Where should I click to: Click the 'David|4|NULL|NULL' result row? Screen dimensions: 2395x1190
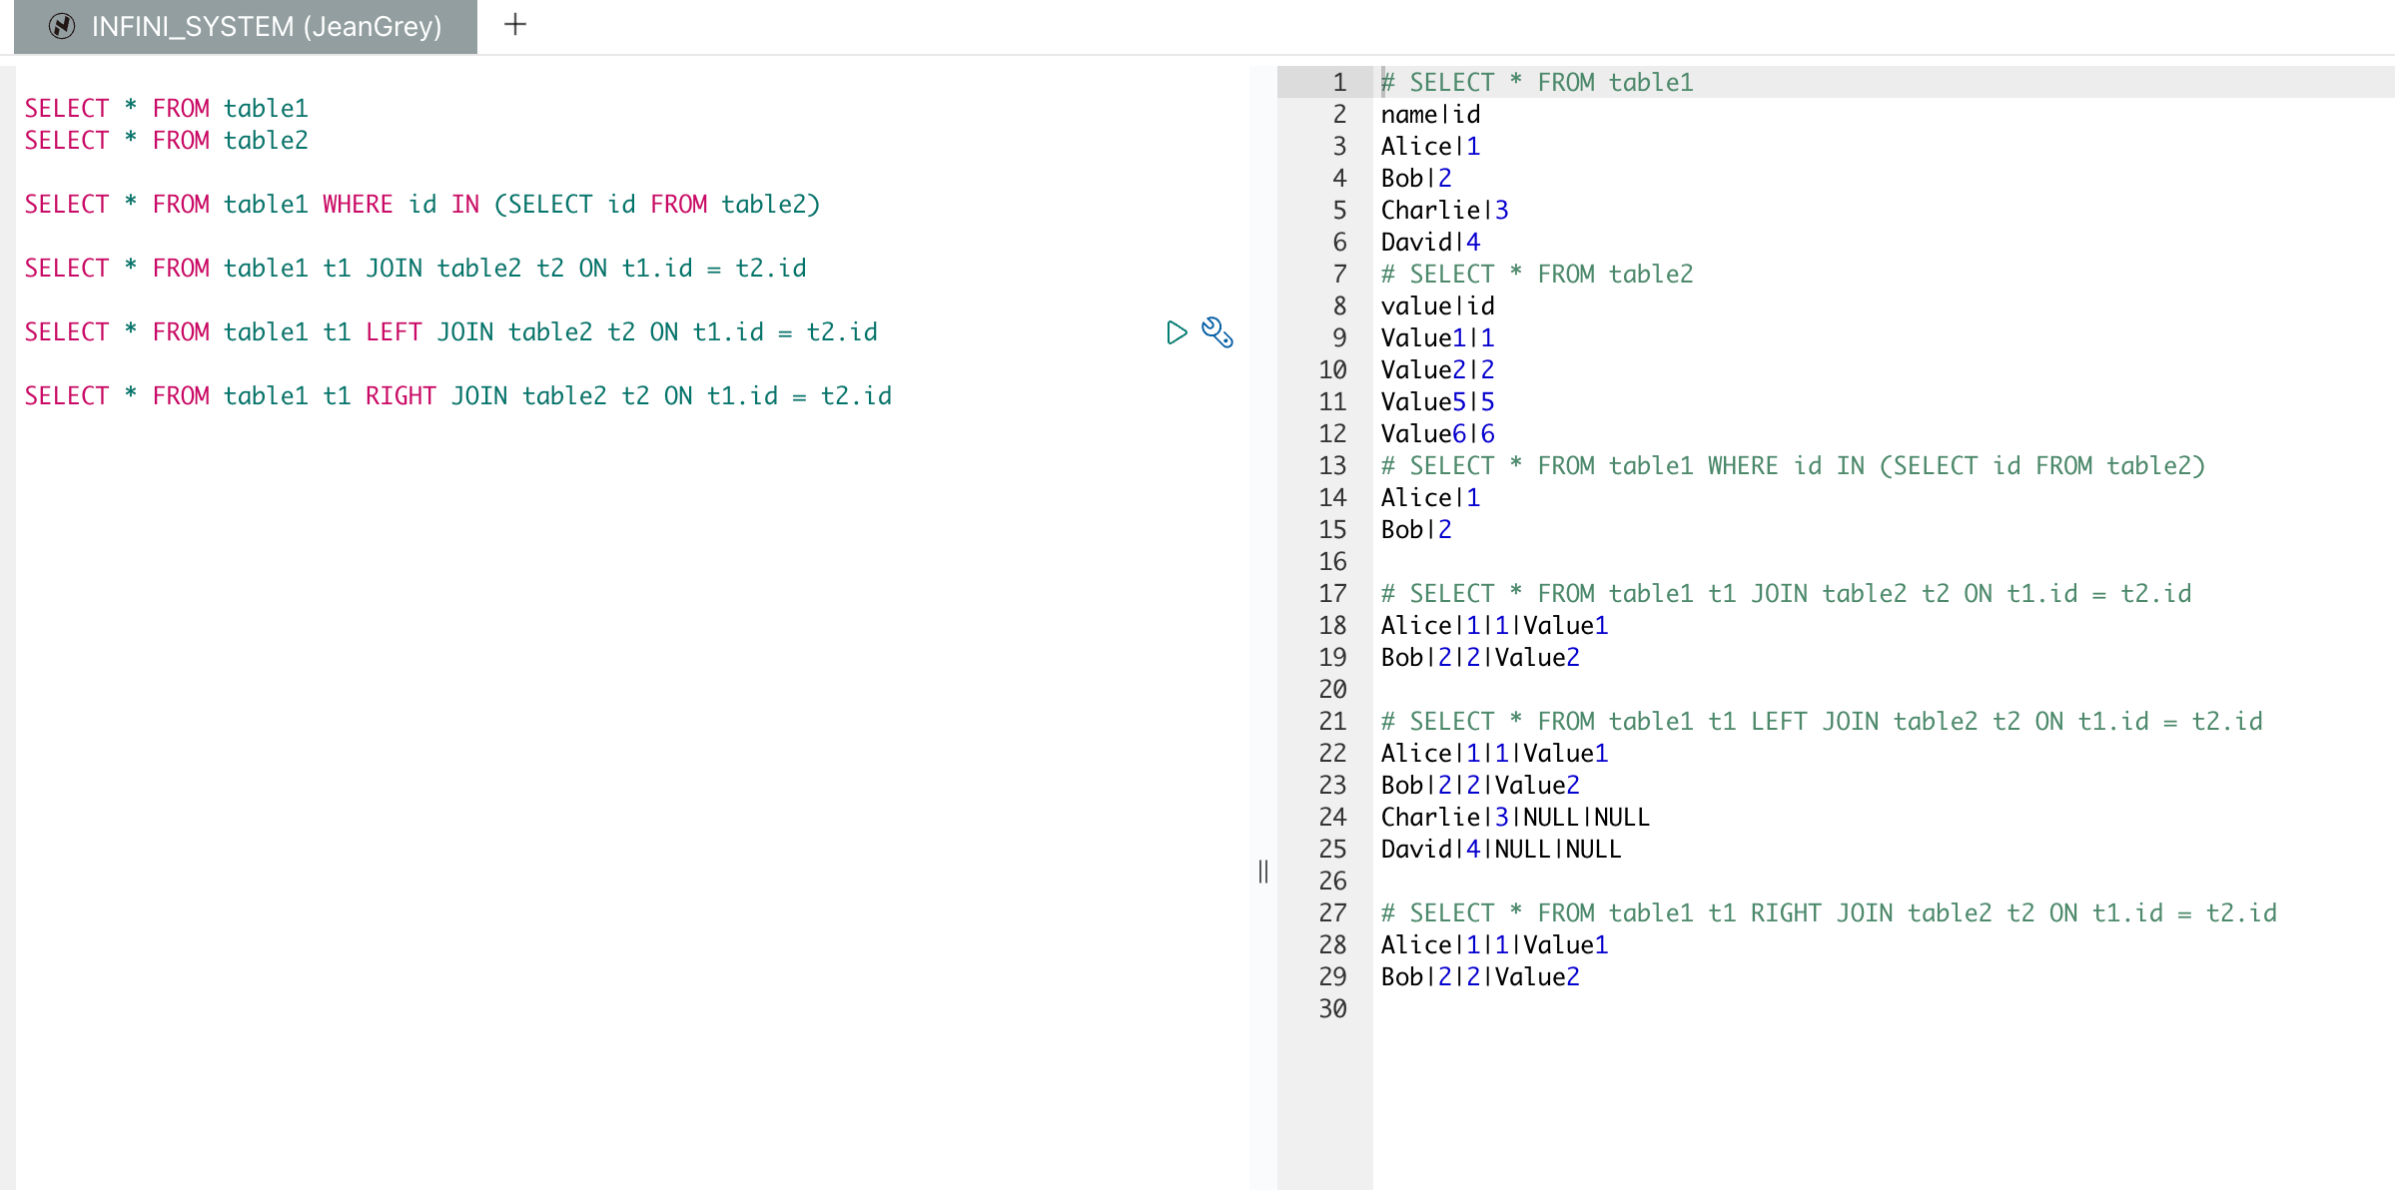tap(1500, 849)
